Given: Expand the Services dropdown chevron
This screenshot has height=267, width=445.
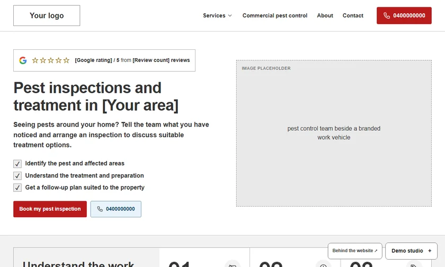Looking at the screenshot, I should (230, 15).
